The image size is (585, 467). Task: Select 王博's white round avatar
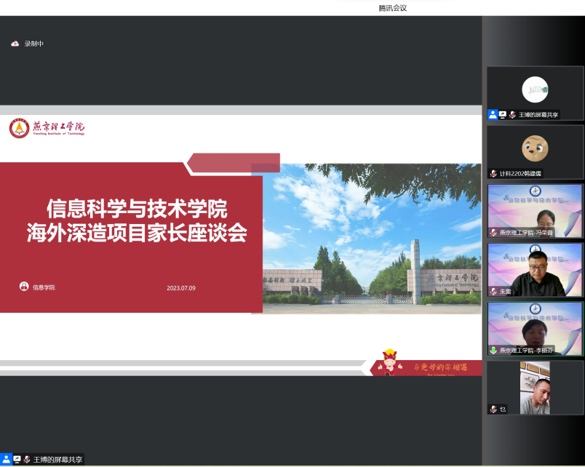click(x=535, y=89)
